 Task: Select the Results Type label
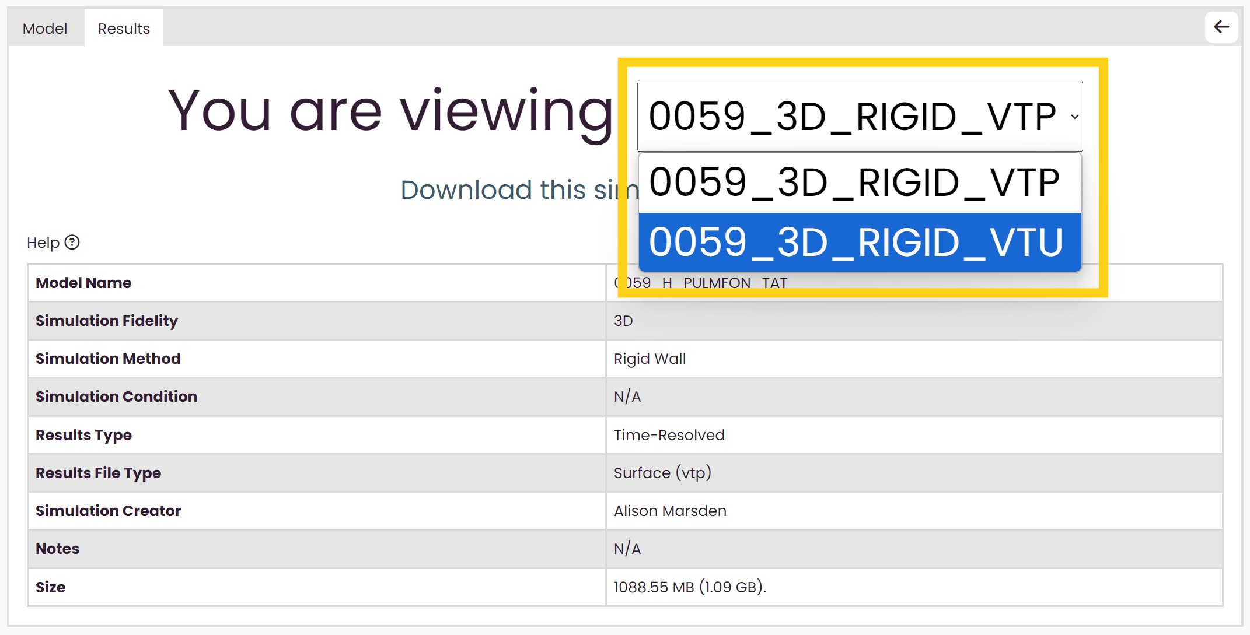[x=83, y=435]
